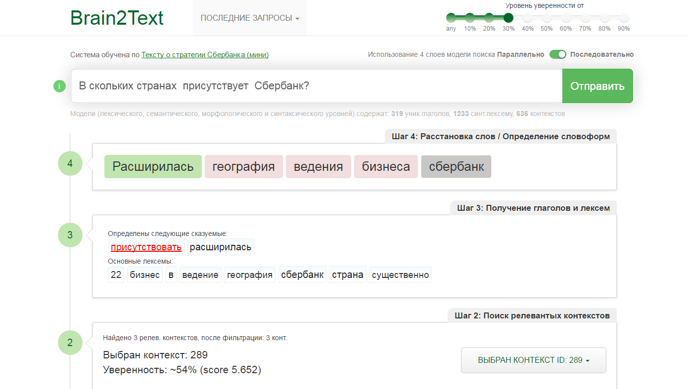Open the Brain2Text logo link
This screenshot has height=389, width=688.
(x=117, y=18)
